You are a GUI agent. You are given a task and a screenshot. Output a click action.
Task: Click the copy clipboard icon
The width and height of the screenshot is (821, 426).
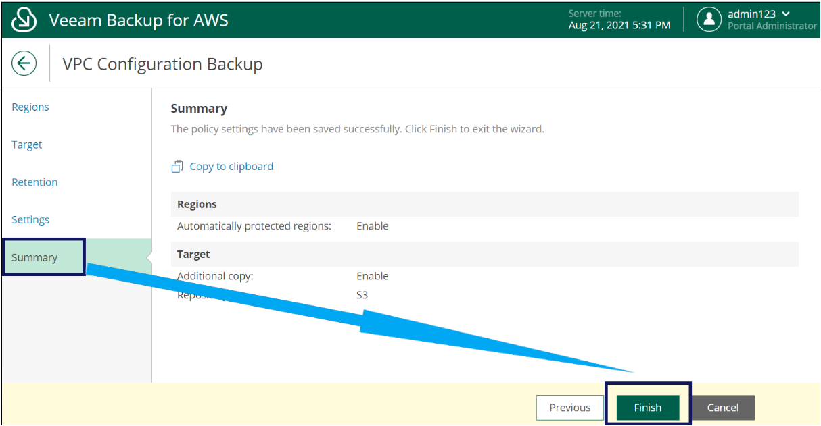click(x=177, y=167)
